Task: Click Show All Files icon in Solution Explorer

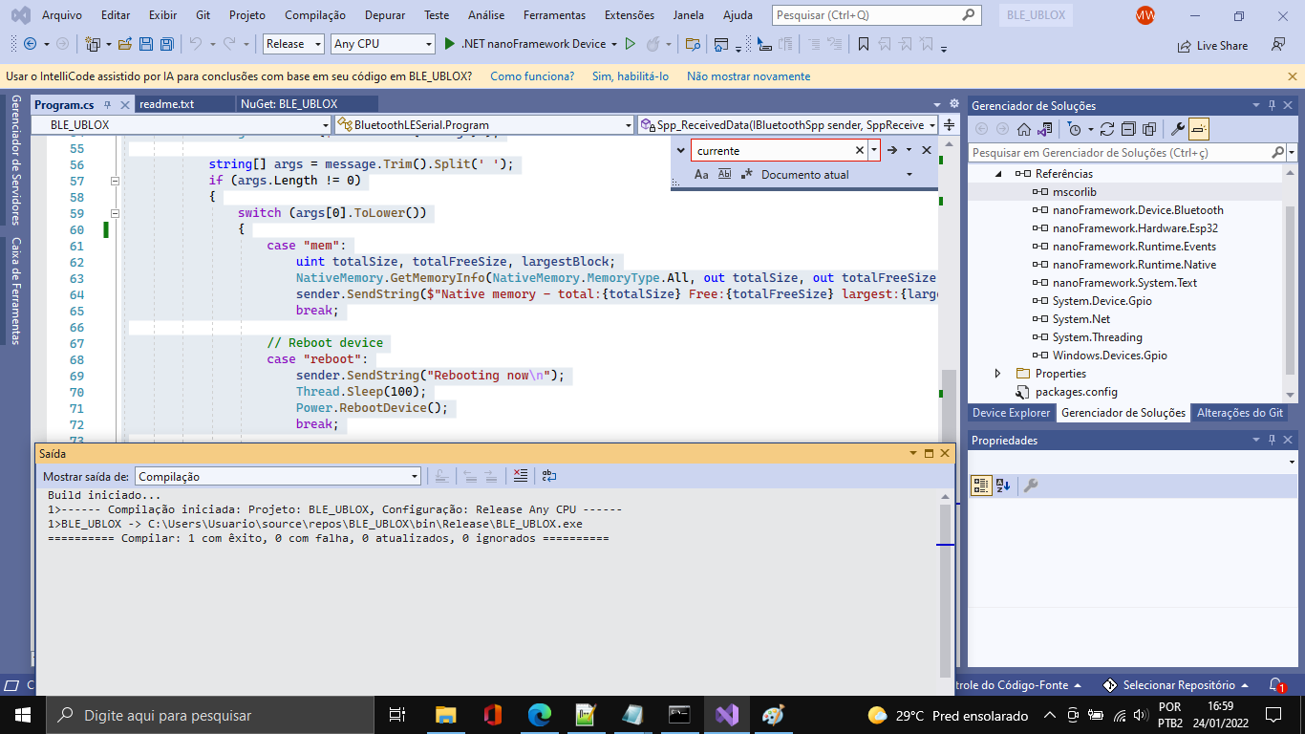Action: coord(1149,129)
